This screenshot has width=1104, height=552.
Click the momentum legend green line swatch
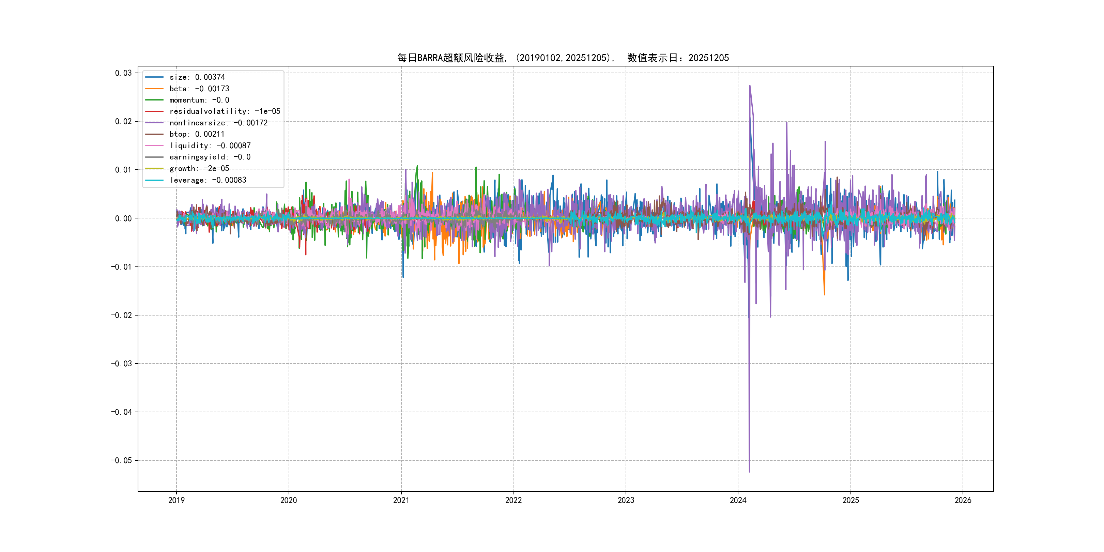tap(154, 100)
